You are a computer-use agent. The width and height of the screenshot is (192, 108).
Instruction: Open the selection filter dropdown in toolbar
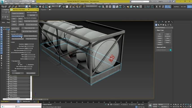point(21,6)
